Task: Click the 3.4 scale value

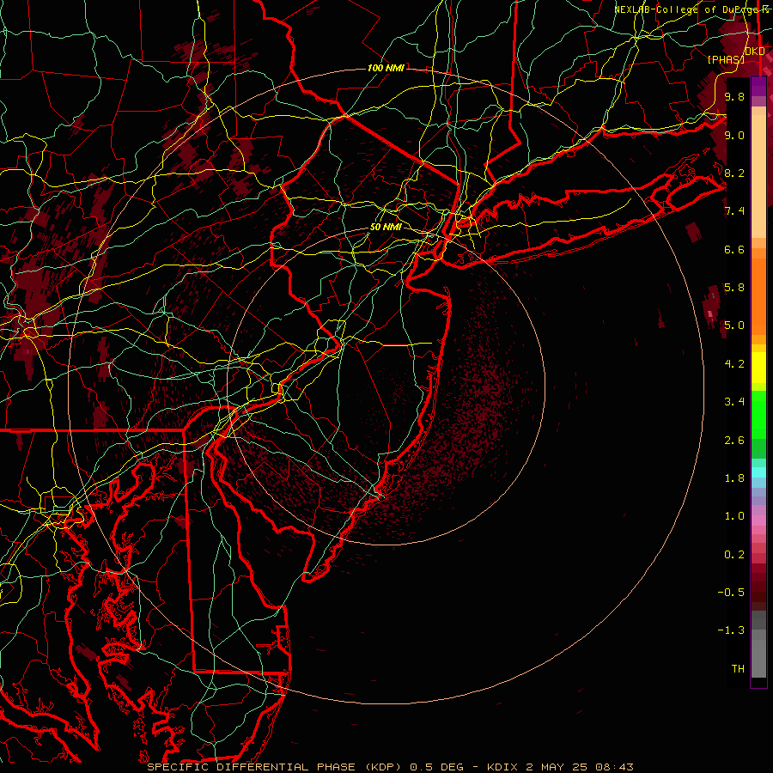Action: tap(734, 402)
